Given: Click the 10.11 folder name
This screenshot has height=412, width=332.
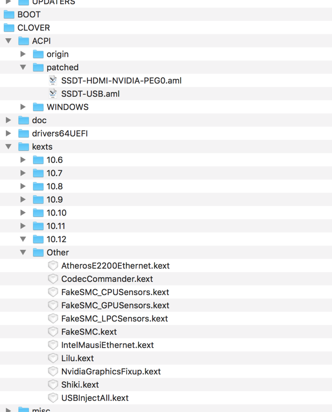Looking at the screenshot, I should [56, 226].
